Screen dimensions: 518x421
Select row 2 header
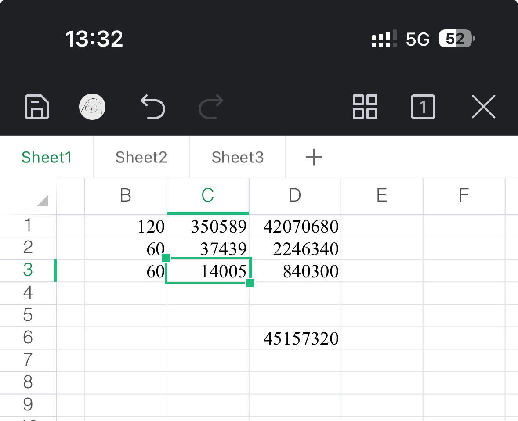coord(28,248)
